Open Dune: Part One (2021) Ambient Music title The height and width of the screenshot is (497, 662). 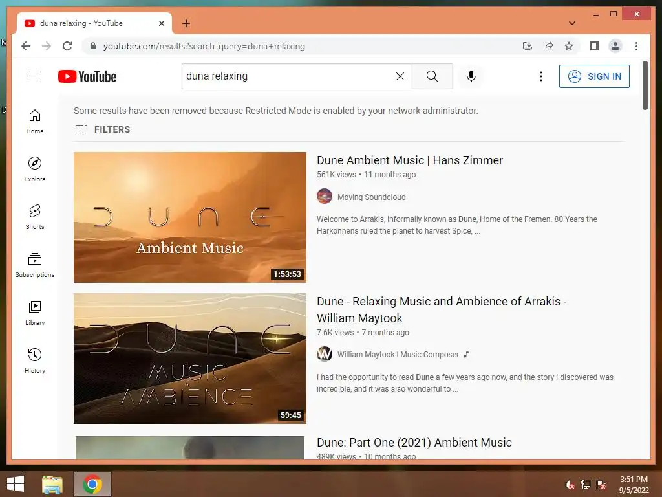point(414,443)
